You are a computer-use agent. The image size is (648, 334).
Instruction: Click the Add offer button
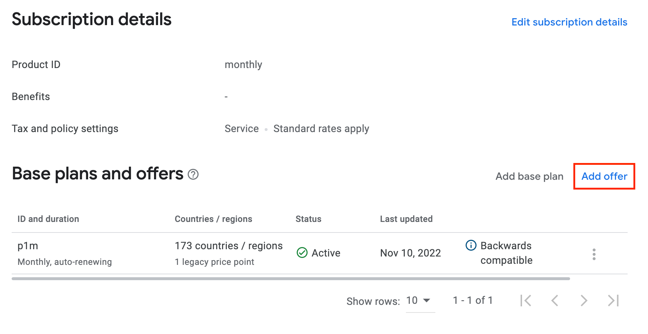604,176
